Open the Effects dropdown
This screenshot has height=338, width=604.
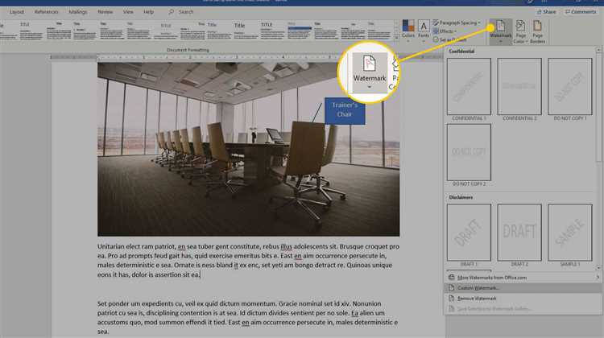tap(445, 31)
